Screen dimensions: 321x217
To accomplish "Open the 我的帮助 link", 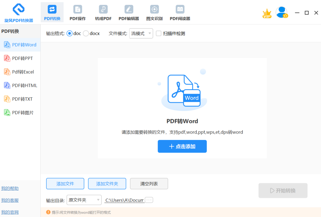I will click(x=10, y=188).
